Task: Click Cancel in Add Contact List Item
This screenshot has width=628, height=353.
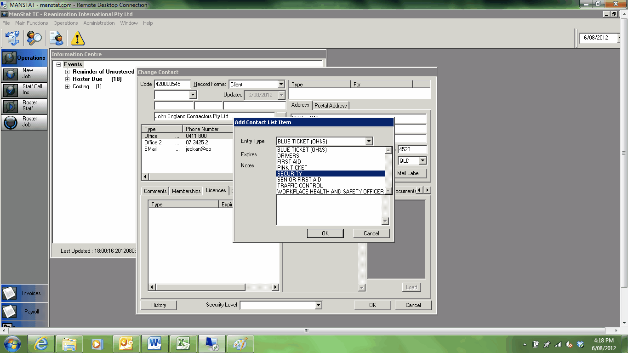Action: click(371, 233)
